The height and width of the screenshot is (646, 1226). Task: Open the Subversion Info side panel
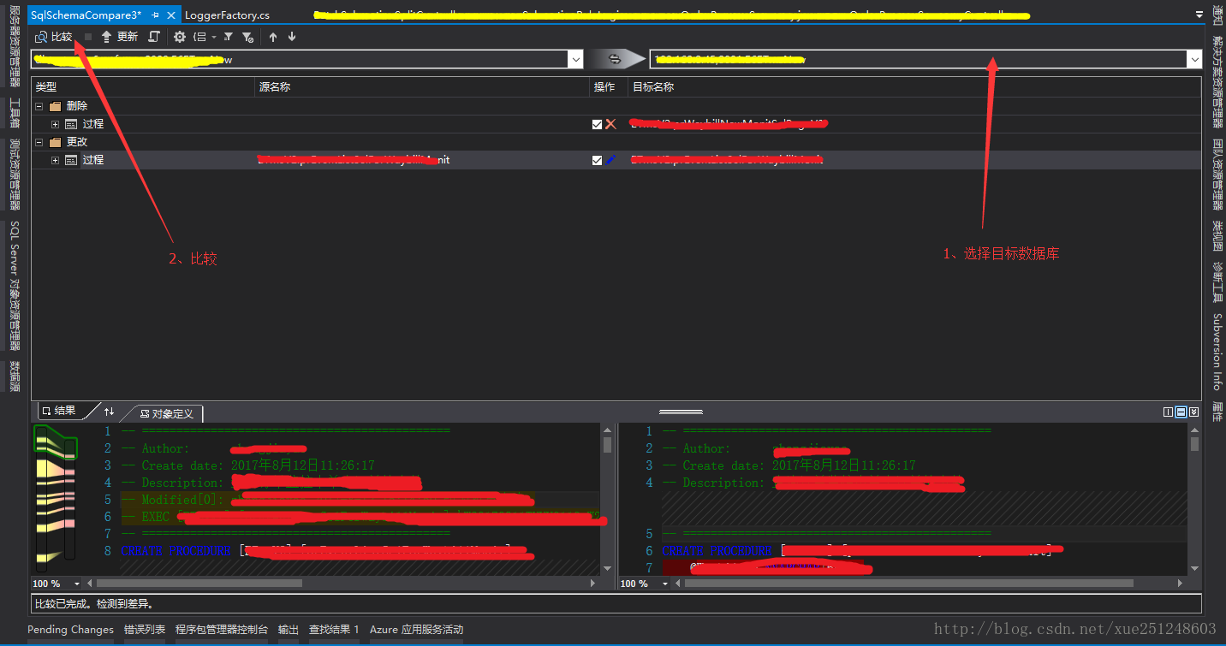1217,352
